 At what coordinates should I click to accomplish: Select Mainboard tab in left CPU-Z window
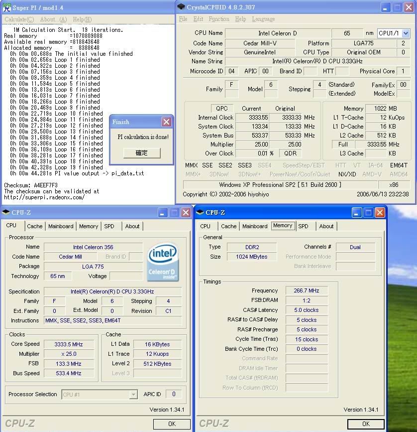61,226
